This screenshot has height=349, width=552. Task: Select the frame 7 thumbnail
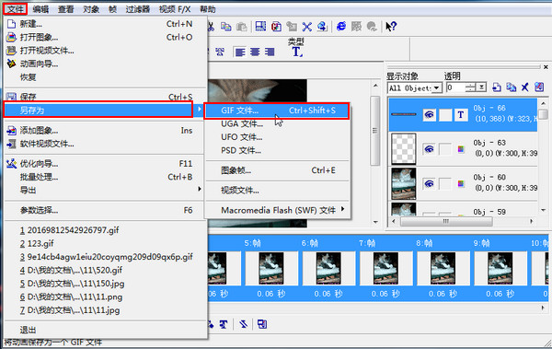click(385, 268)
